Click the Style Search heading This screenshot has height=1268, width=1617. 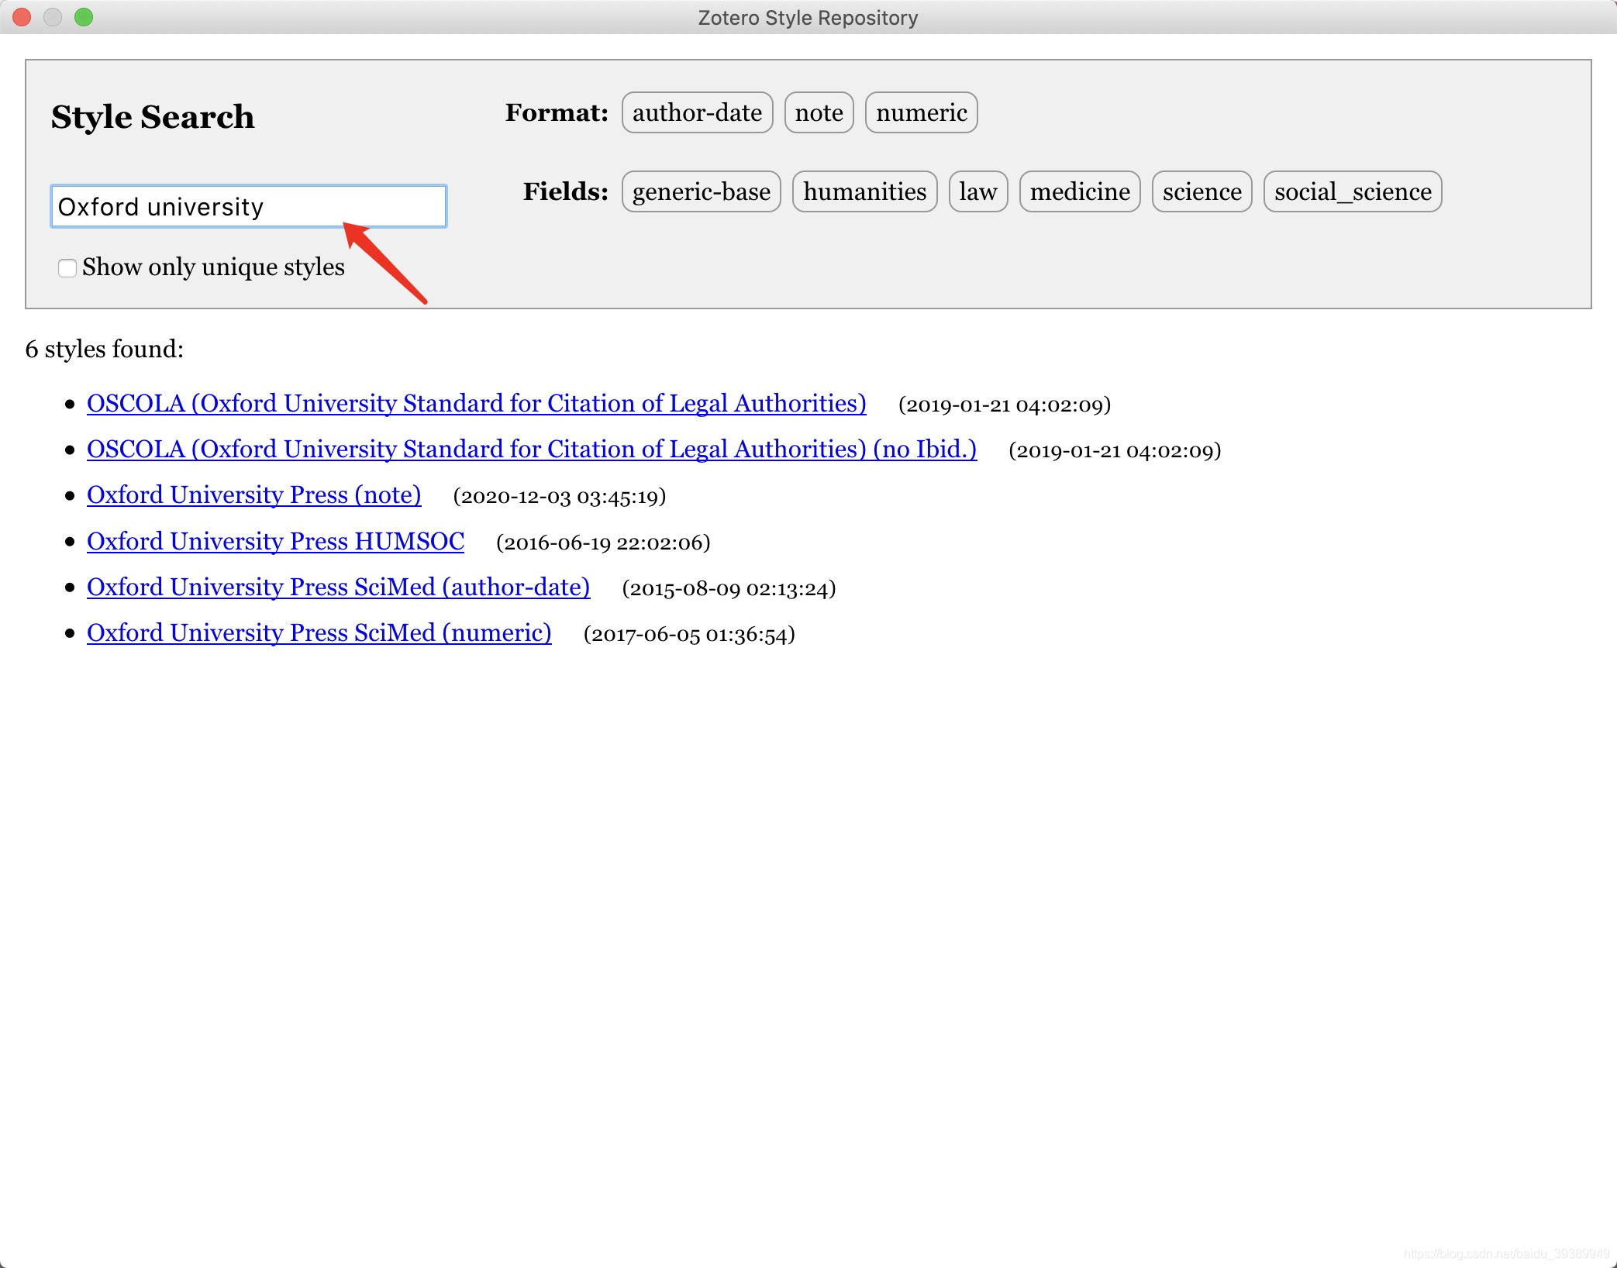pos(153,117)
